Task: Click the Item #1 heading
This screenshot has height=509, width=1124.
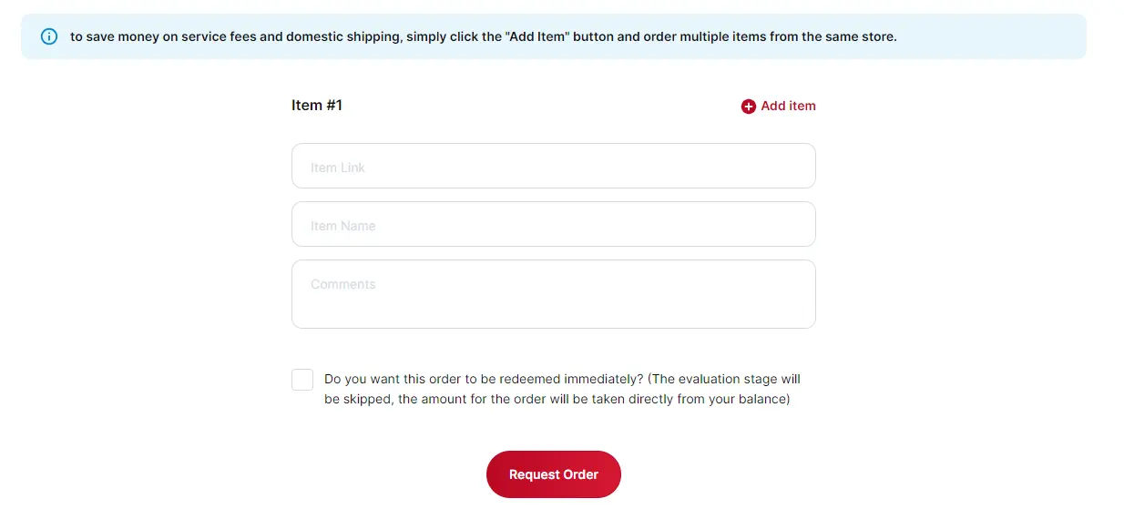Action: coord(317,106)
